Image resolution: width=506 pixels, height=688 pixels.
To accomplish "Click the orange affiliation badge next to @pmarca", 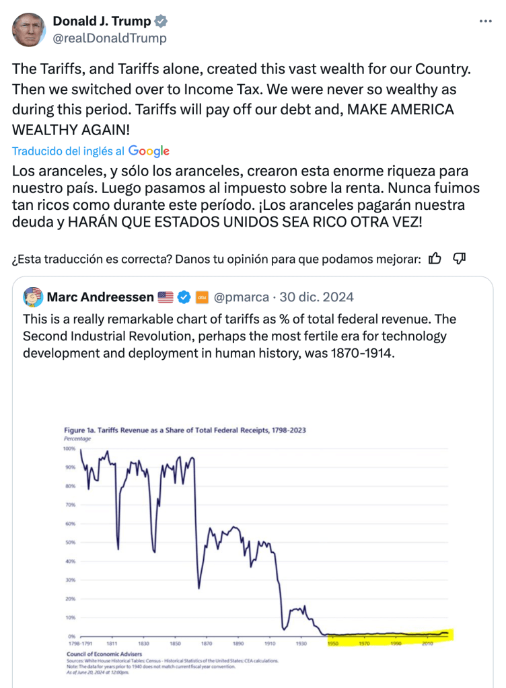I will [202, 297].
